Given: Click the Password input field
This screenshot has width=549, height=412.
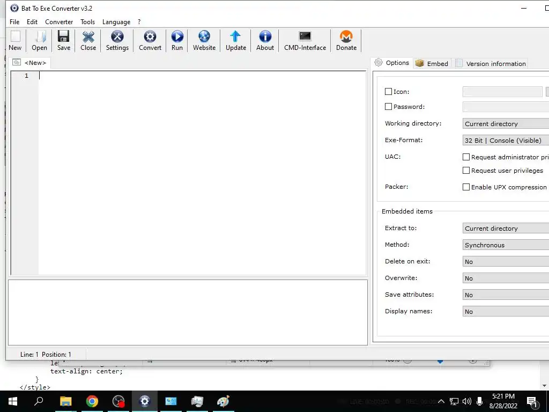Looking at the screenshot, I should tap(506, 107).
